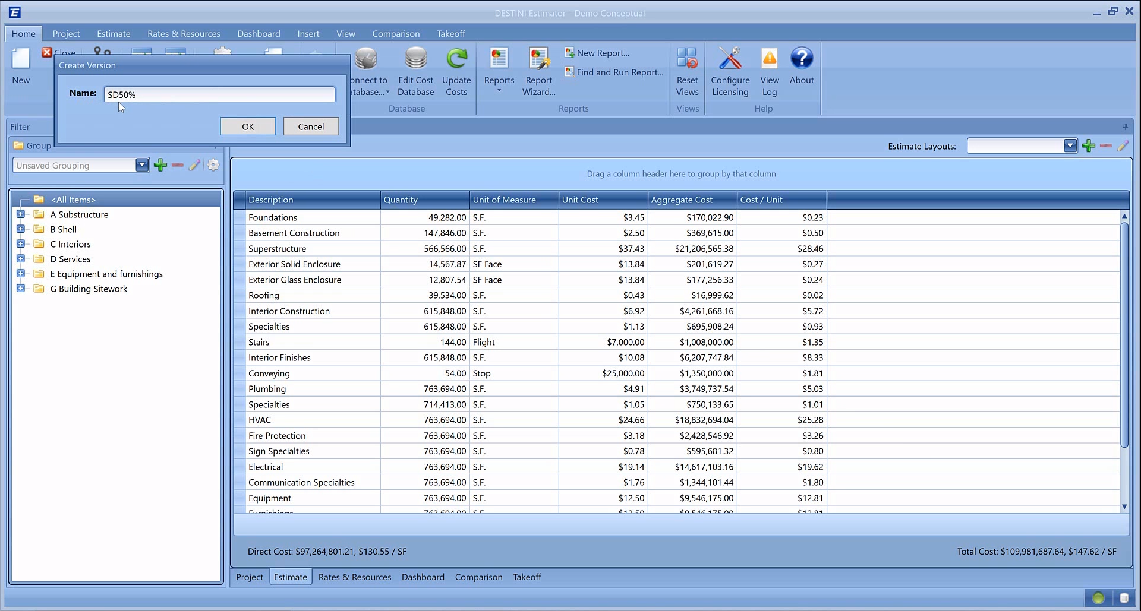Click the version Name text field
The height and width of the screenshot is (611, 1141).
(219, 94)
